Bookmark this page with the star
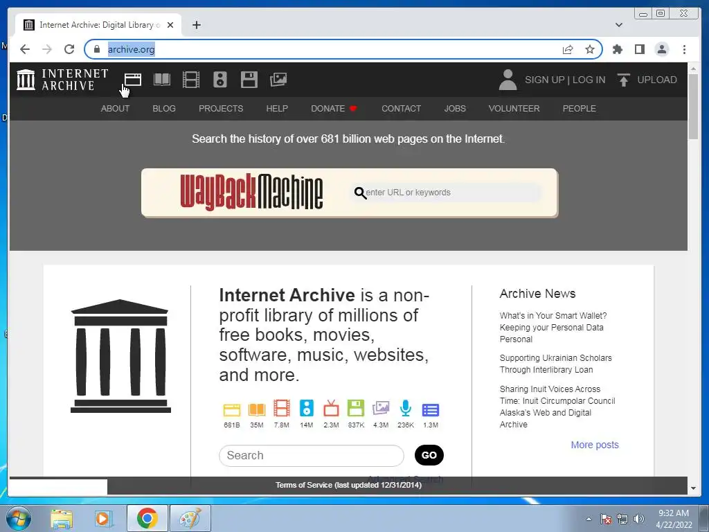709x532 pixels. [590, 49]
